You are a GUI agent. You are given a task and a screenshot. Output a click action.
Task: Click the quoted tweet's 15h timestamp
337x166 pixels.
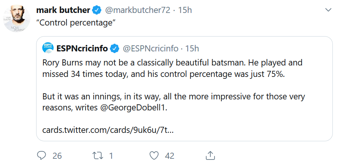(x=192, y=48)
